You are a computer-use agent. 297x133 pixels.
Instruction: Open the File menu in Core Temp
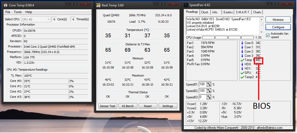click(x=8, y=12)
